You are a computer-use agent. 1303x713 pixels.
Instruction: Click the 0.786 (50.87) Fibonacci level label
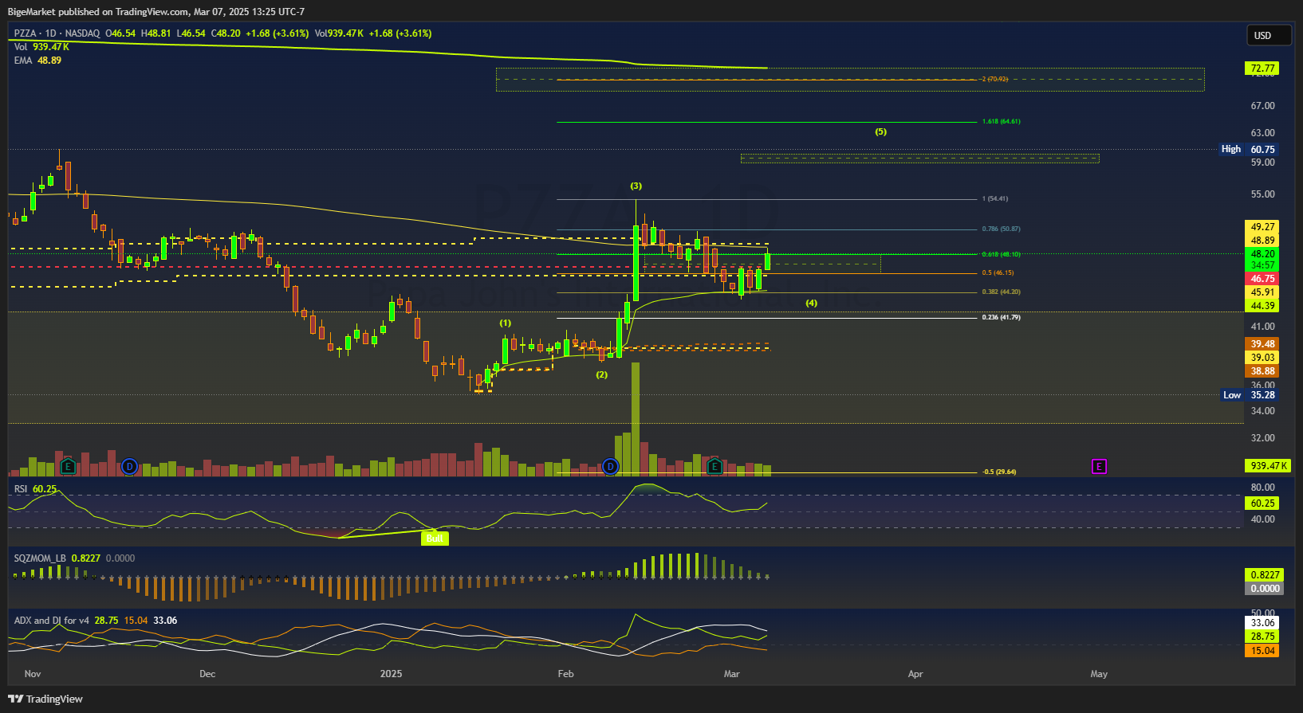pos(1002,229)
